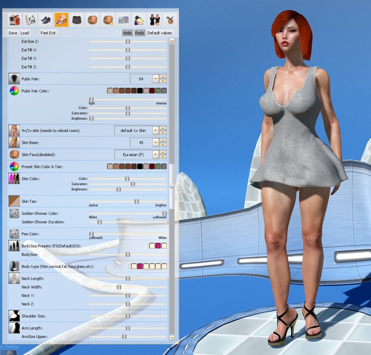
Task: Open the head with star toolbar icon
Action: click(108, 20)
